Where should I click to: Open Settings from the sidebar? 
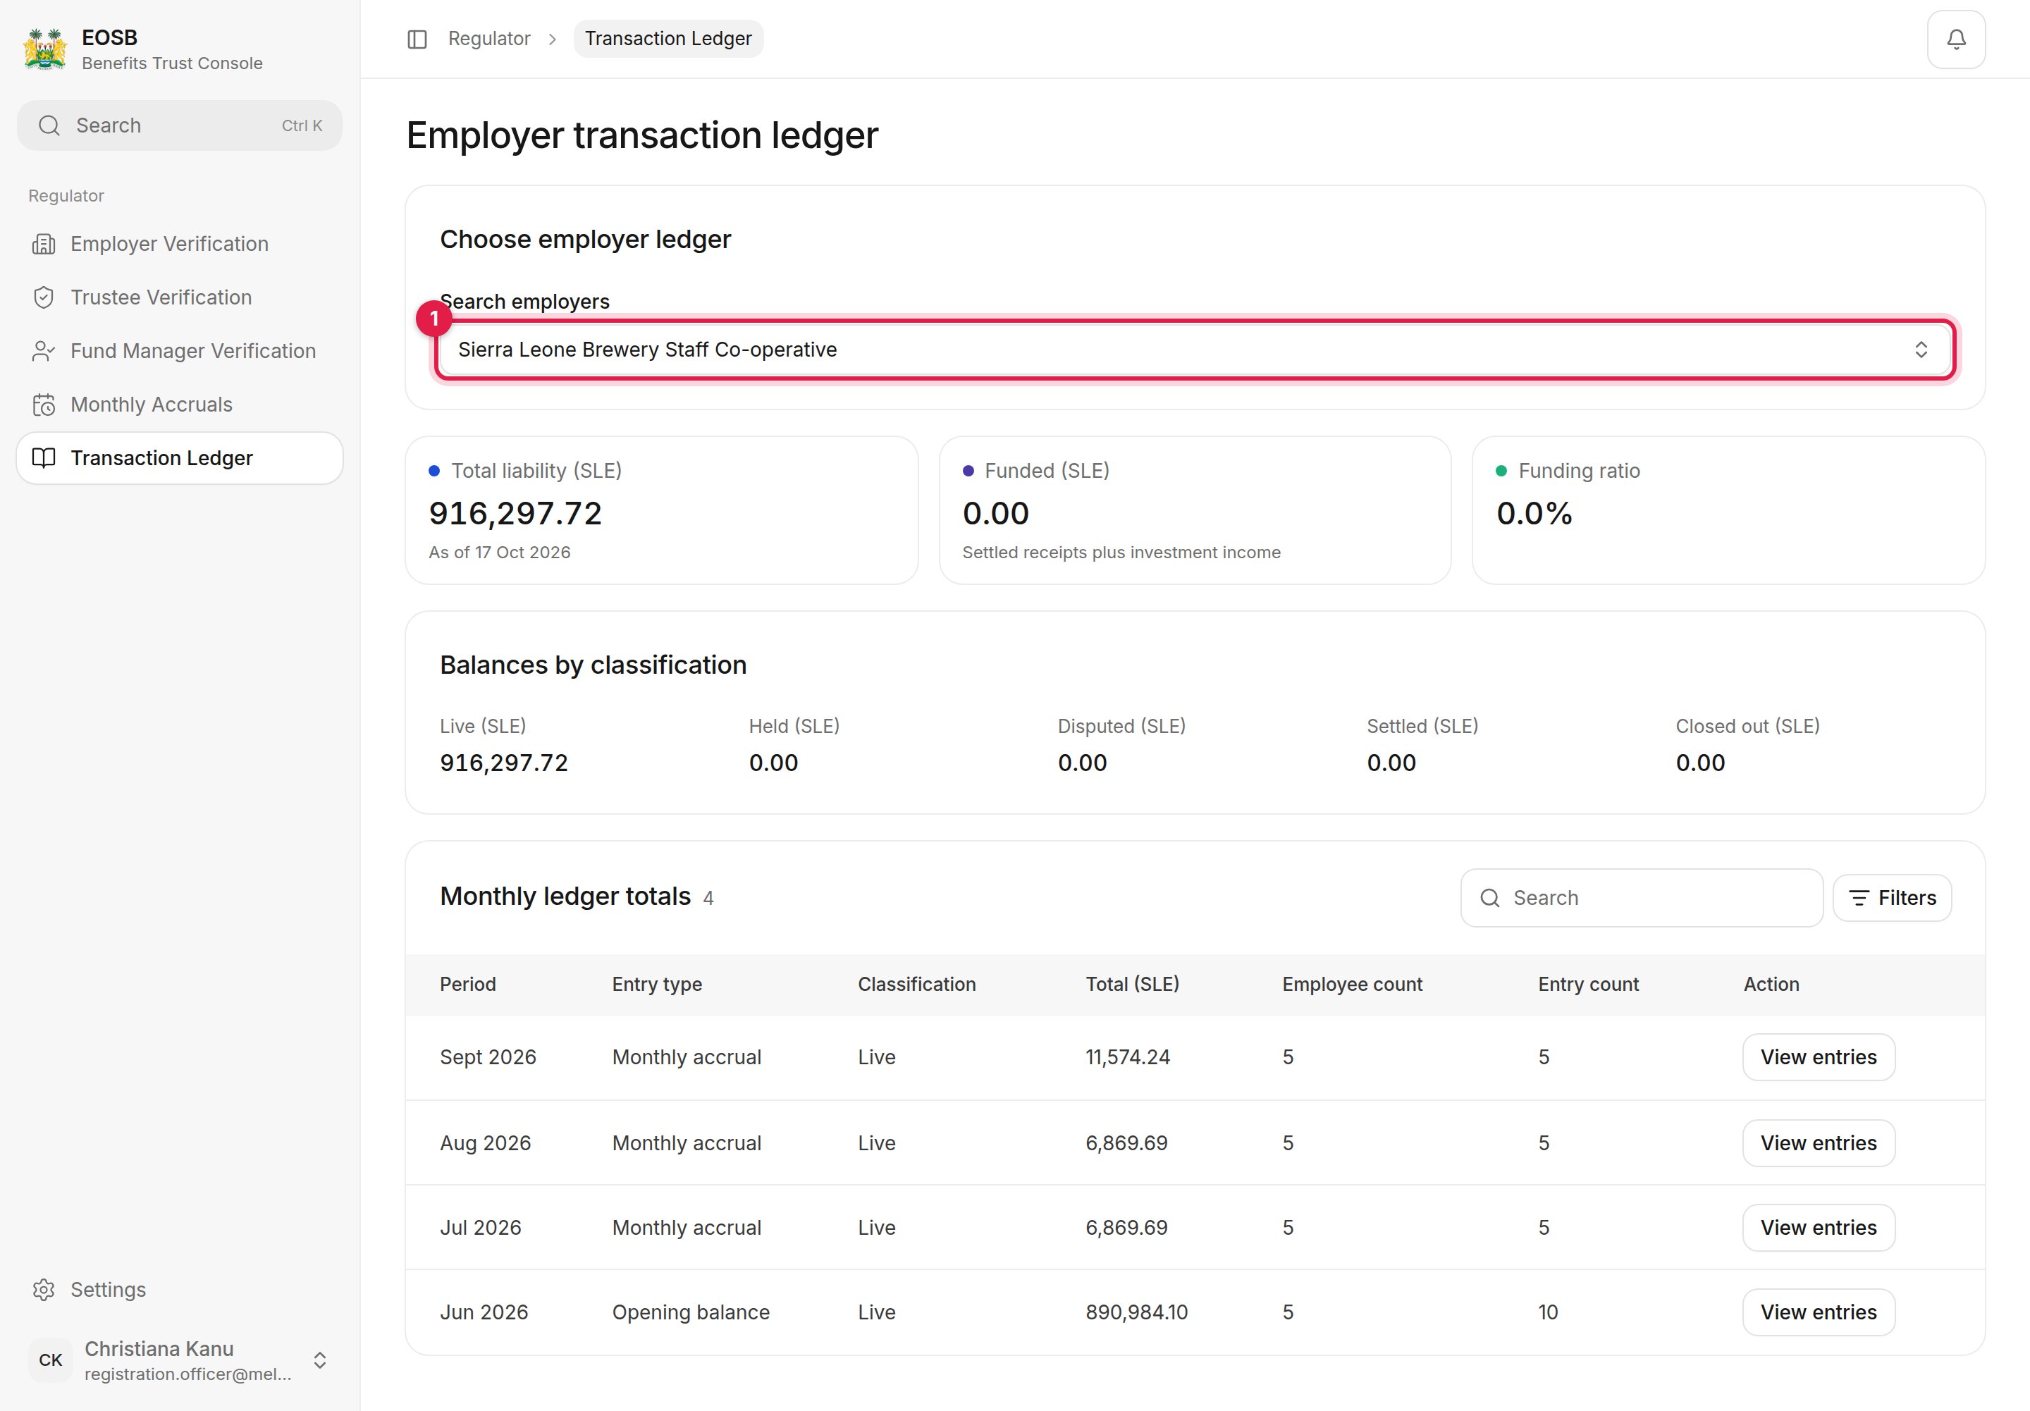[180, 1290]
